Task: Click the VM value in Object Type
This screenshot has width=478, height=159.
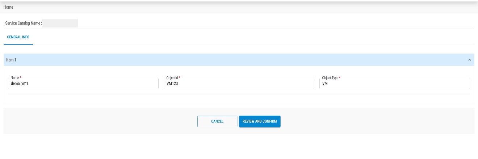Action: [x=325, y=84]
